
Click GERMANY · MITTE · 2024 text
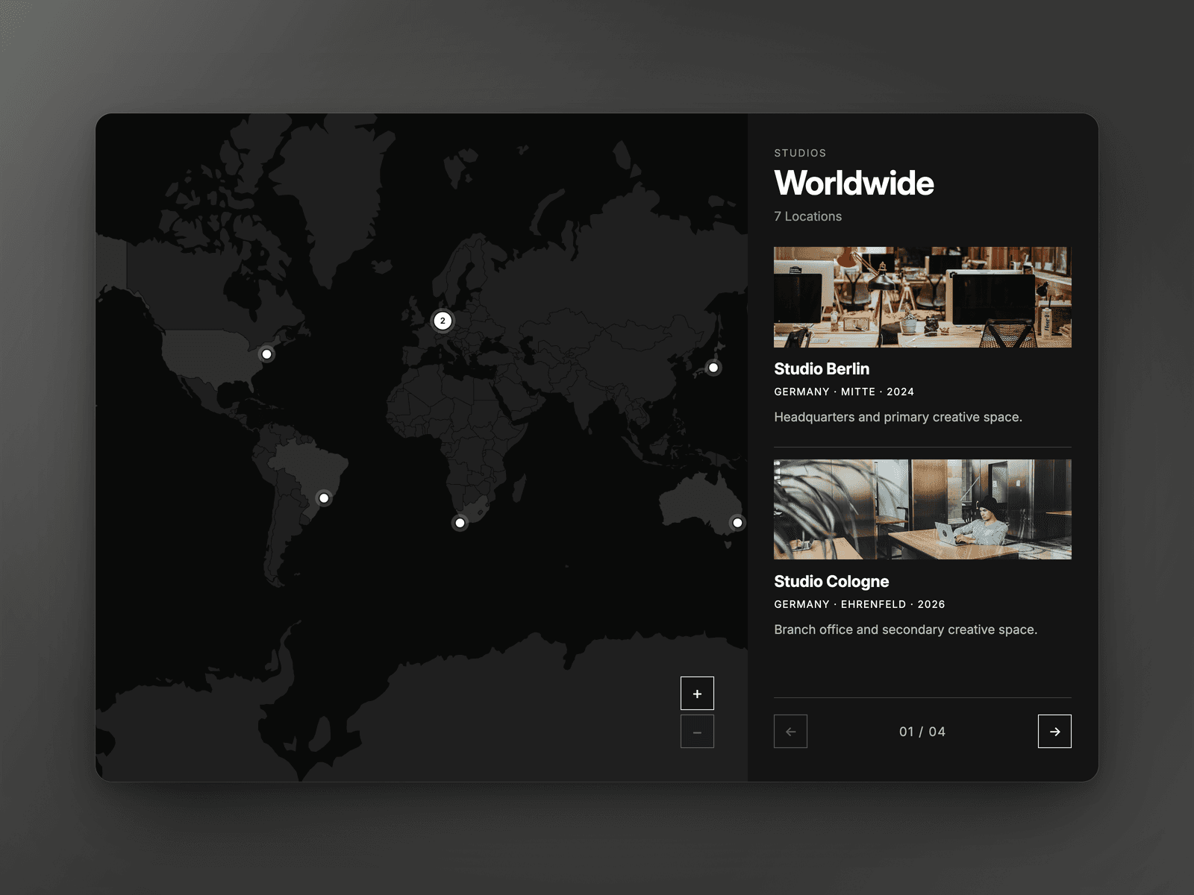click(844, 392)
